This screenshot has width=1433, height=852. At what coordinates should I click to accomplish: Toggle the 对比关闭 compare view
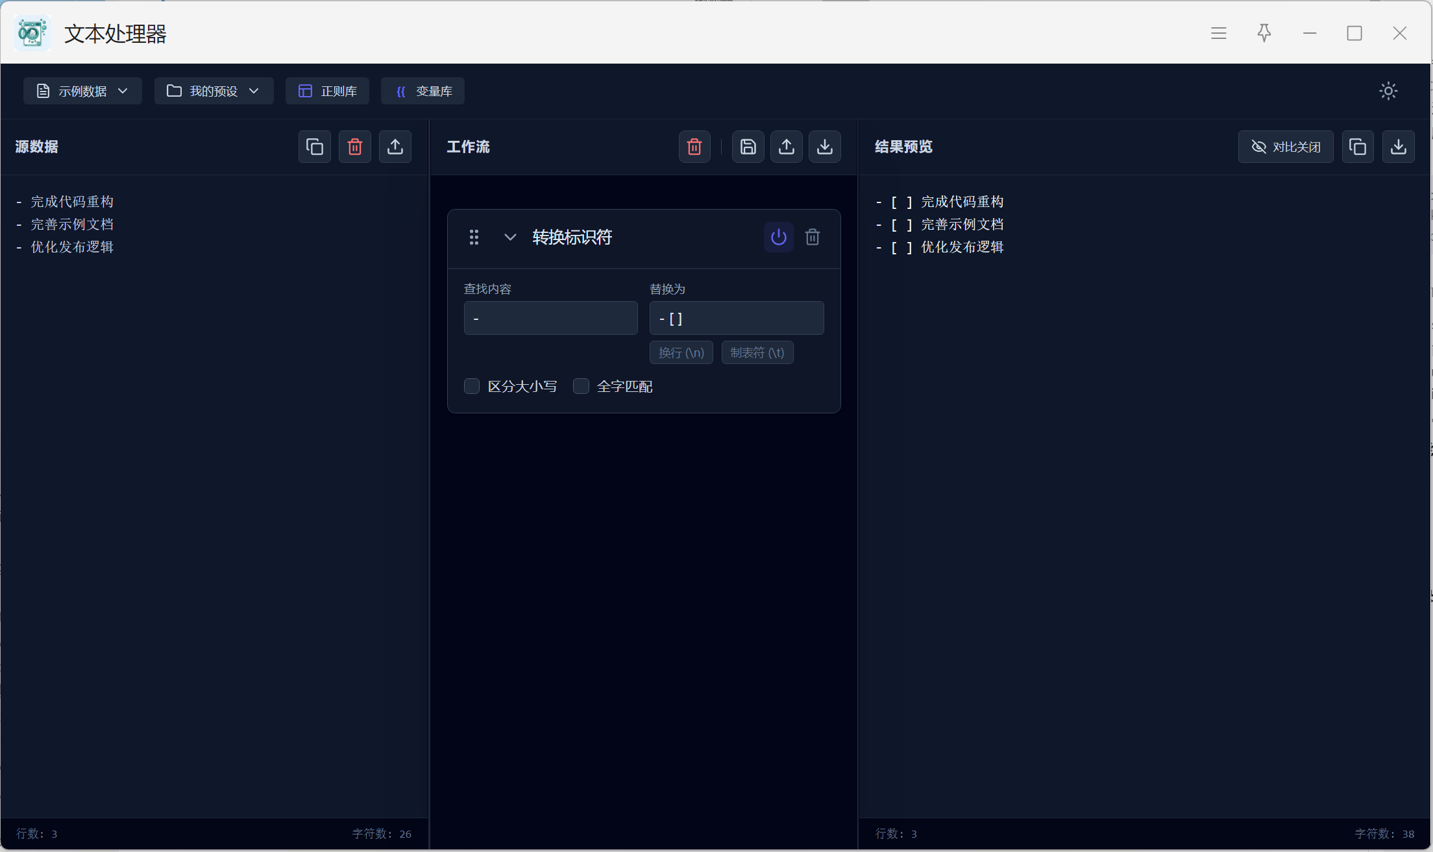1285,147
